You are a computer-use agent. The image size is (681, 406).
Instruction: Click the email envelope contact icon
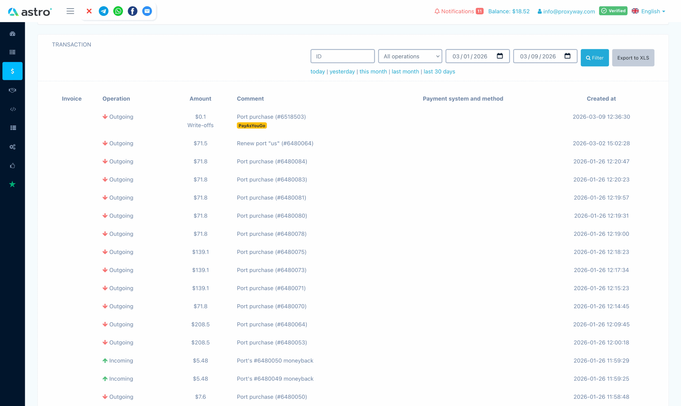[x=147, y=11]
